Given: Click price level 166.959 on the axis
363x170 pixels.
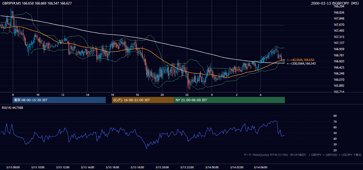Looking at the screenshot, I should pos(339,49).
